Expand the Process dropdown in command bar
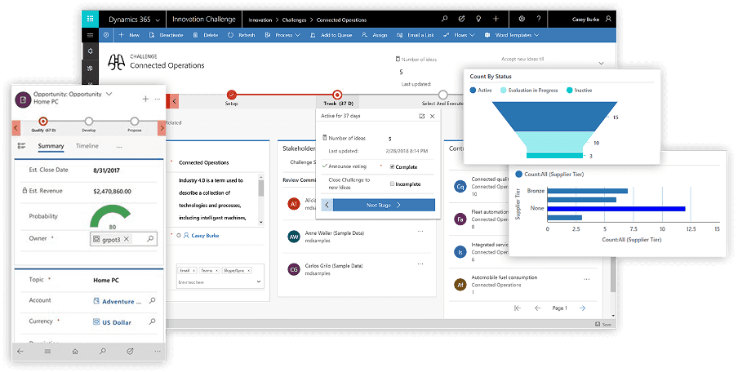 [x=297, y=35]
